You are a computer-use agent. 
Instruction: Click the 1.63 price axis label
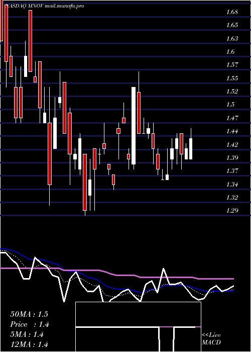pyautogui.click(x=232, y=39)
